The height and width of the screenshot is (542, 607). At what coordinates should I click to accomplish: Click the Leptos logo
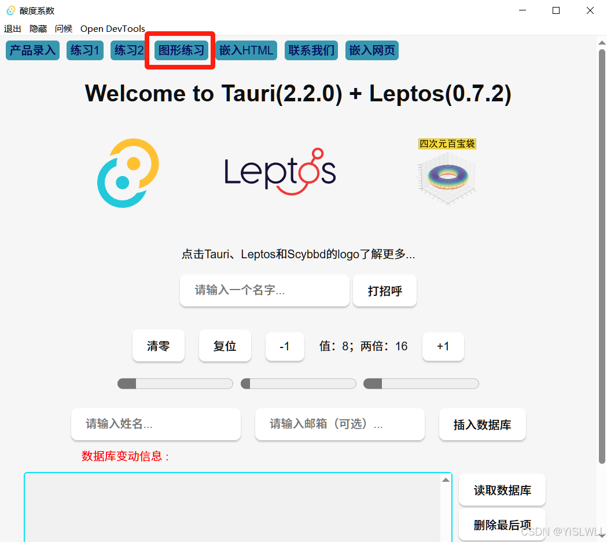coord(280,171)
